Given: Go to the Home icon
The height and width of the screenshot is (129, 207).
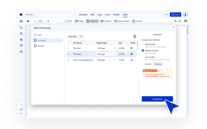Looking at the screenshot, I should tap(21, 15).
